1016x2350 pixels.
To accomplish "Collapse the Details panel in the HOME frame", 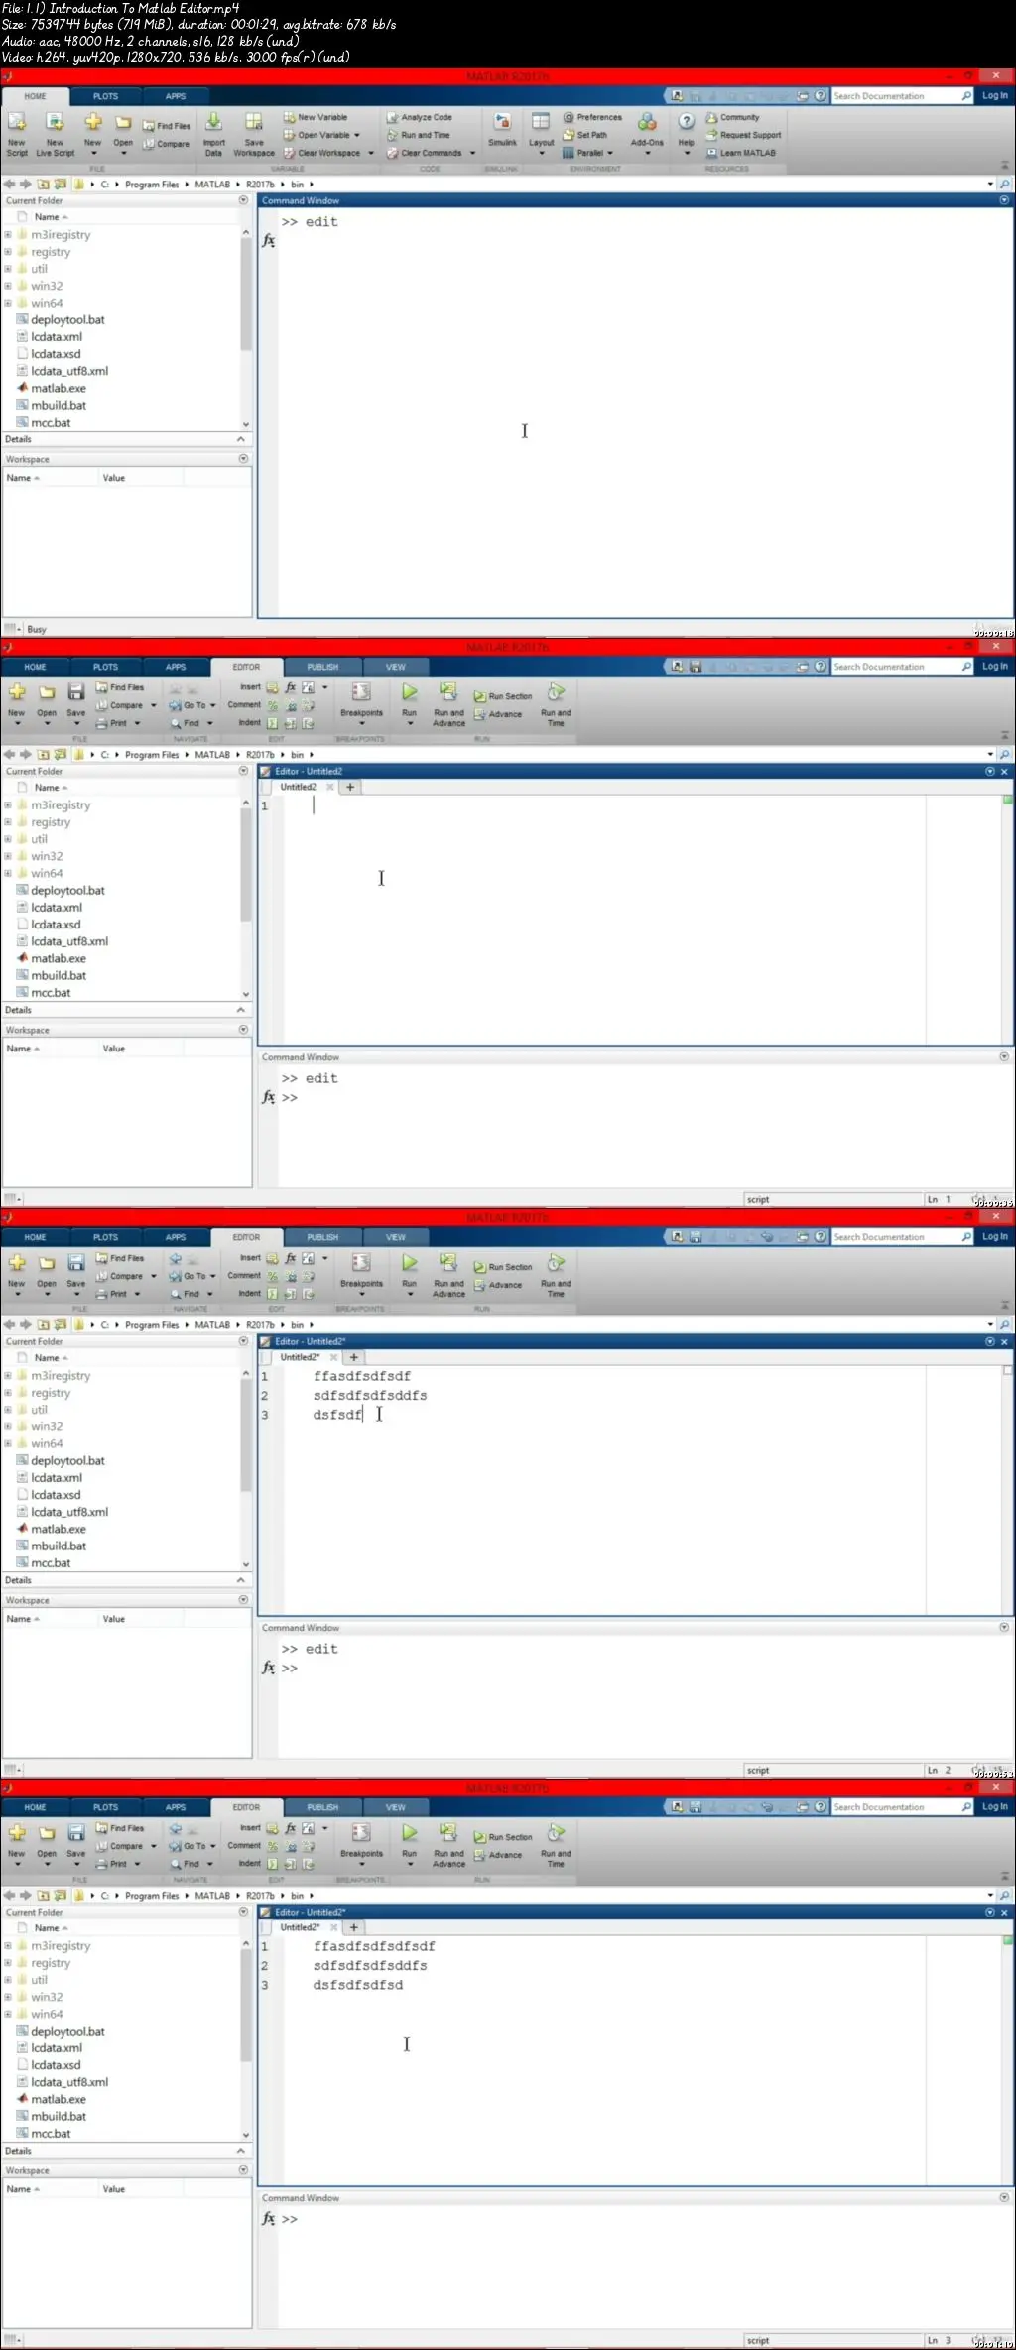I will 240,439.
